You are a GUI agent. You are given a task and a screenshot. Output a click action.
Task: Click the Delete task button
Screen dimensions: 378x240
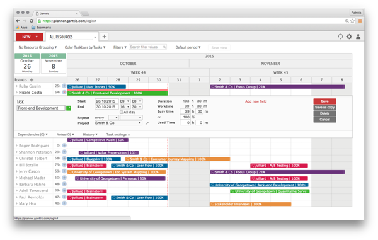(x=324, y=113)
